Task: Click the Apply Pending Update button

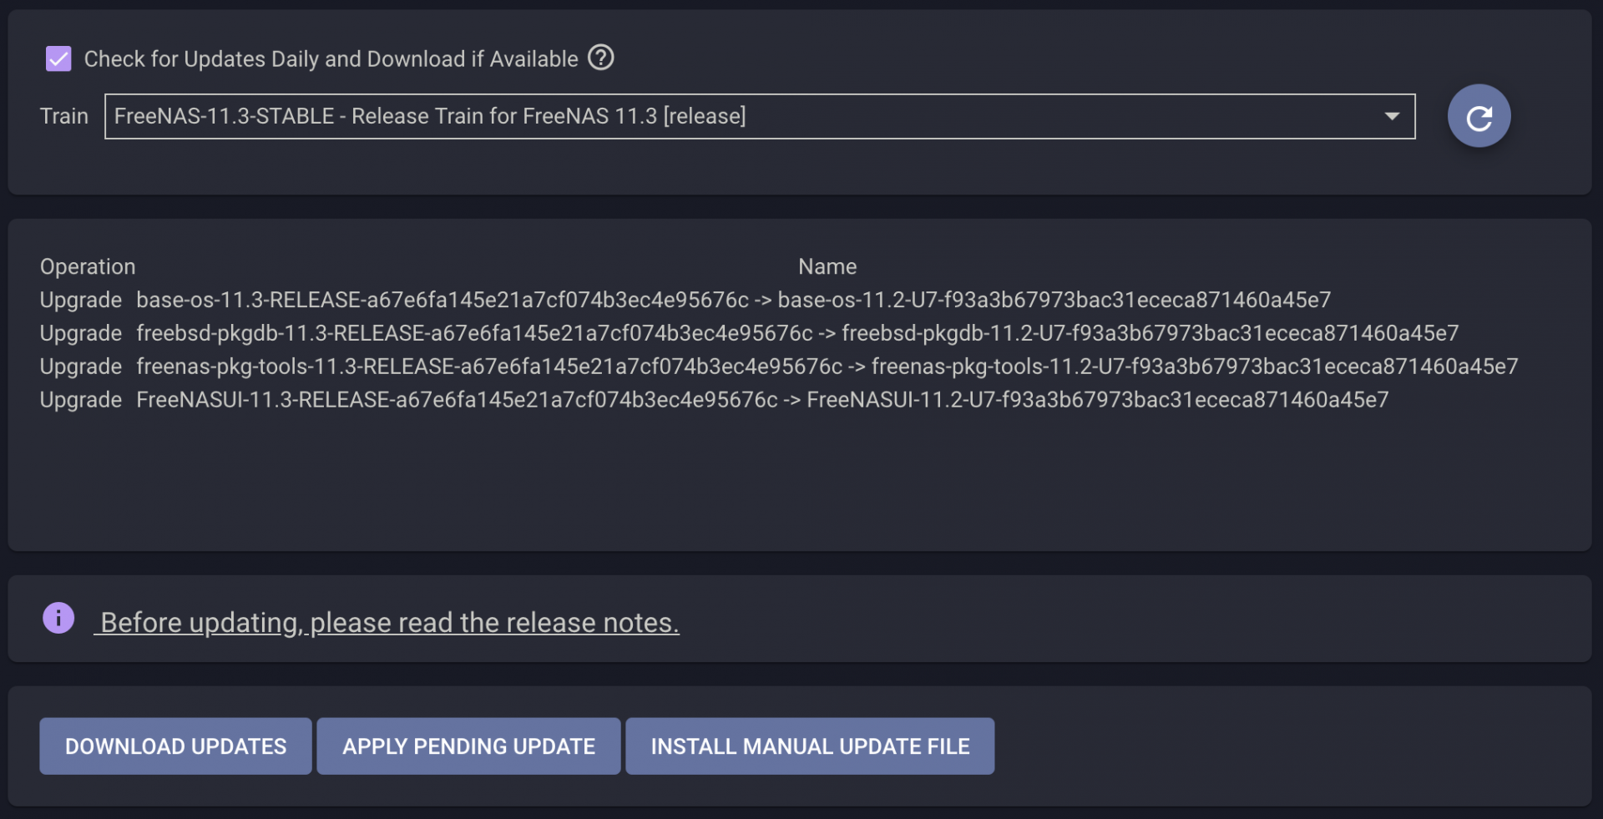Action: [468, 746]
